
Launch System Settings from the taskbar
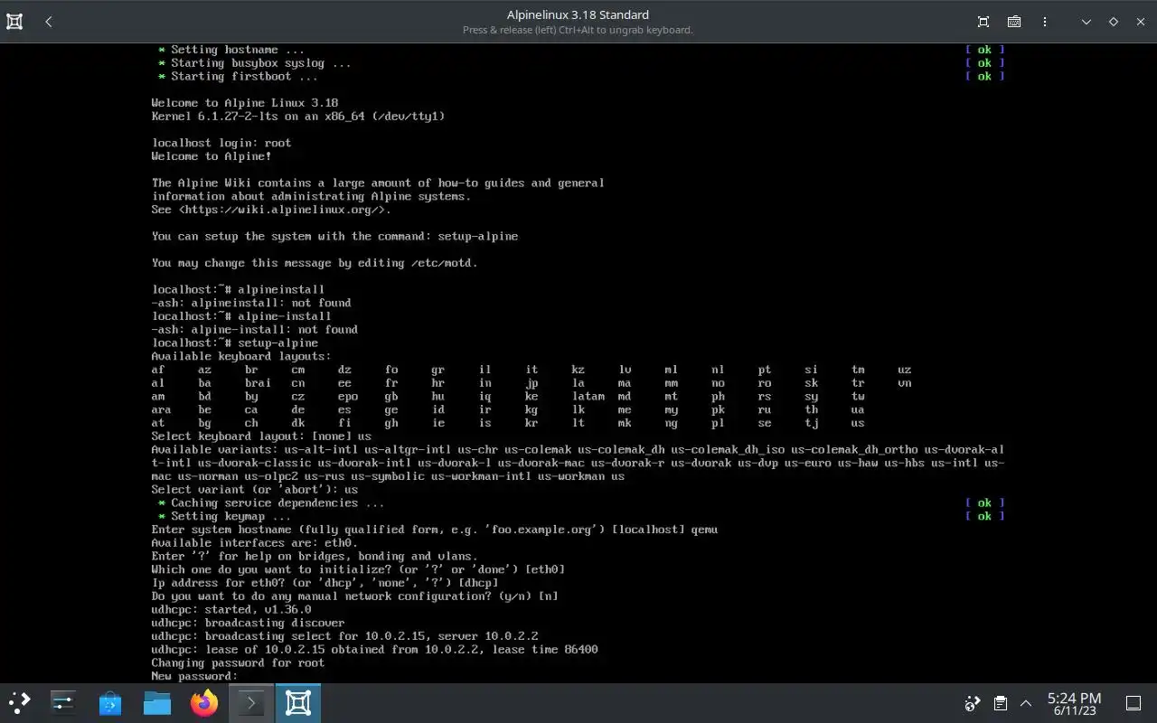point(63,702)
